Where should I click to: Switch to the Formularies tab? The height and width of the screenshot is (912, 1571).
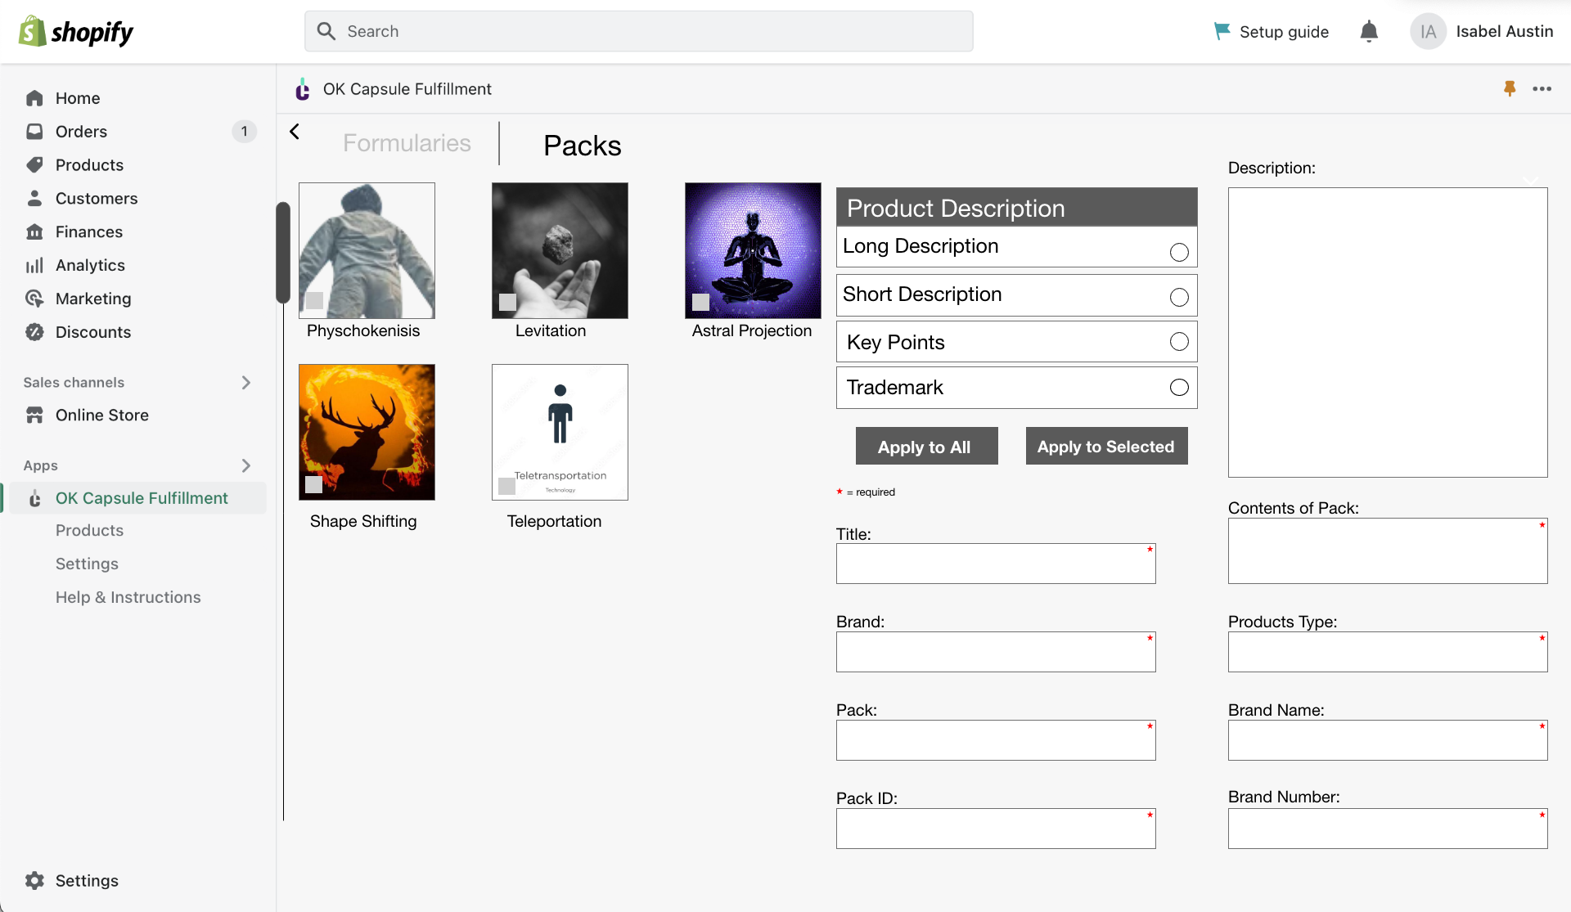pos(407,143)
